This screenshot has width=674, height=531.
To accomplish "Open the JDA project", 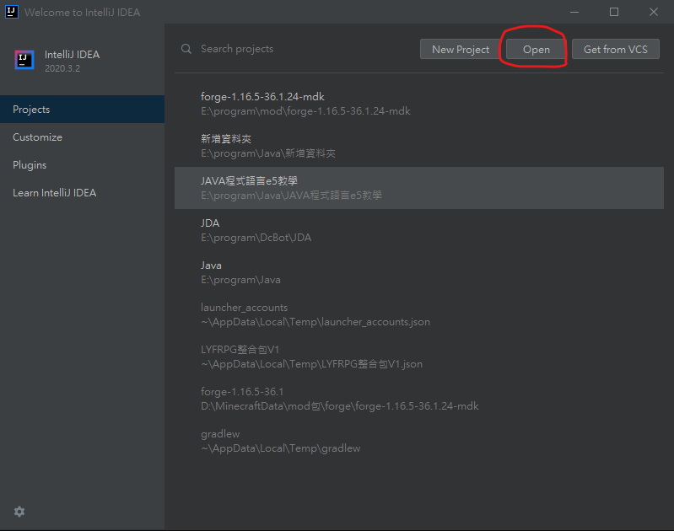I will point(419,230).
